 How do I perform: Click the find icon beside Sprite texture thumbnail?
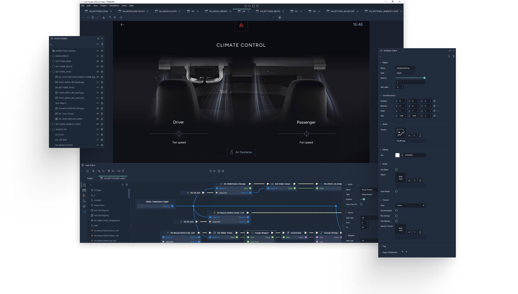(415, 136)
